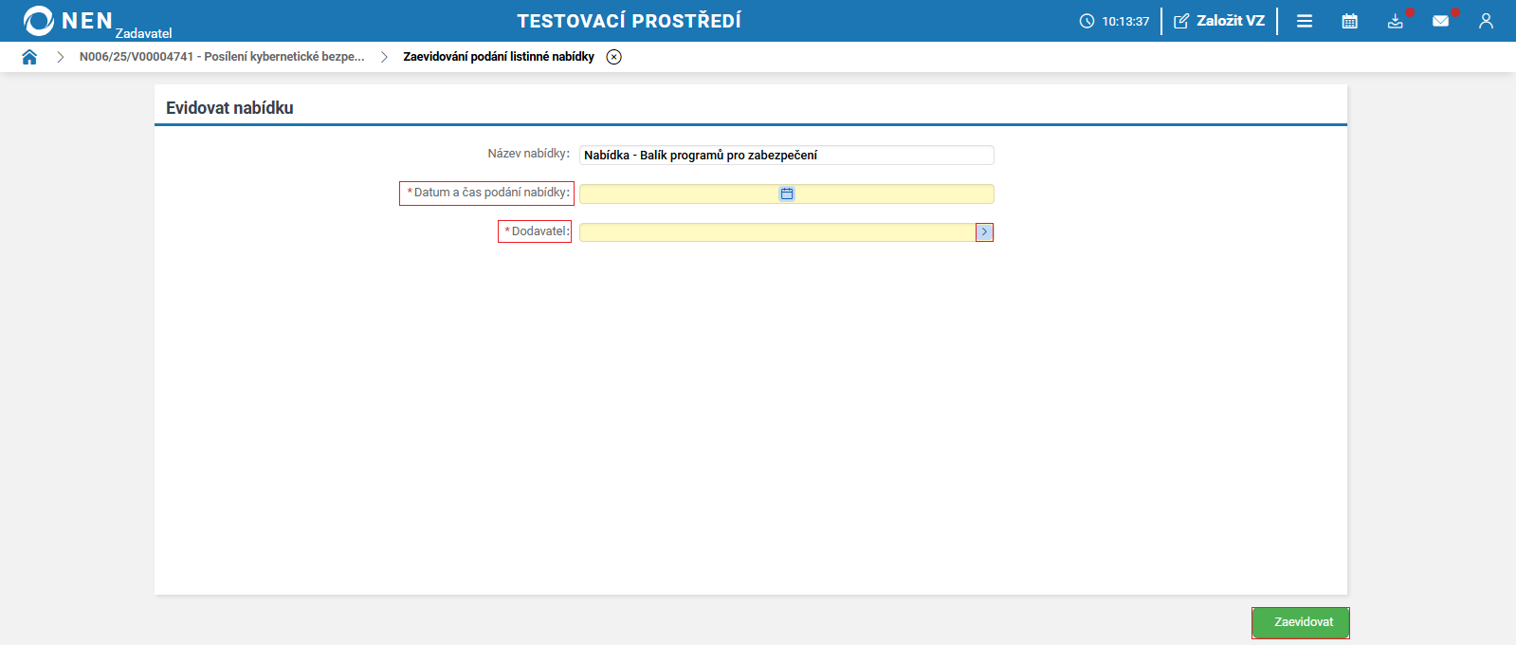Click the Založit VZ button
1516x645 pixels.
1219,21
